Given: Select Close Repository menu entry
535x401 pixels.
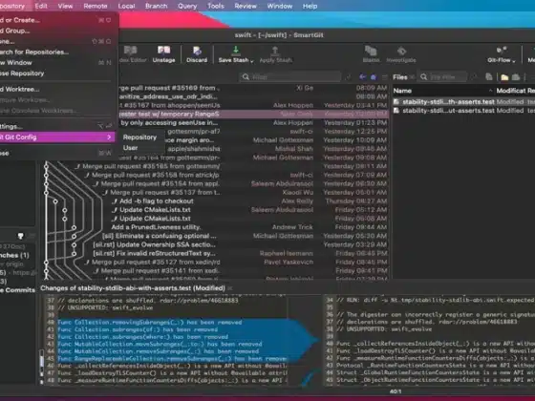Looking at the screenshot, I should [56, 74].
